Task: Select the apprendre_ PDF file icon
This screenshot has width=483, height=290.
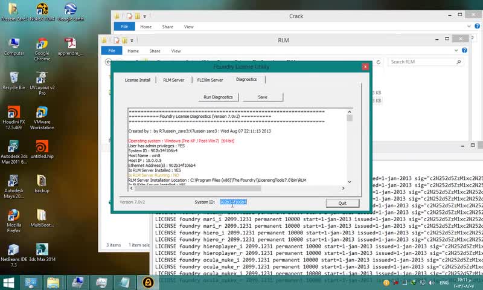Action: pos(71,47)
